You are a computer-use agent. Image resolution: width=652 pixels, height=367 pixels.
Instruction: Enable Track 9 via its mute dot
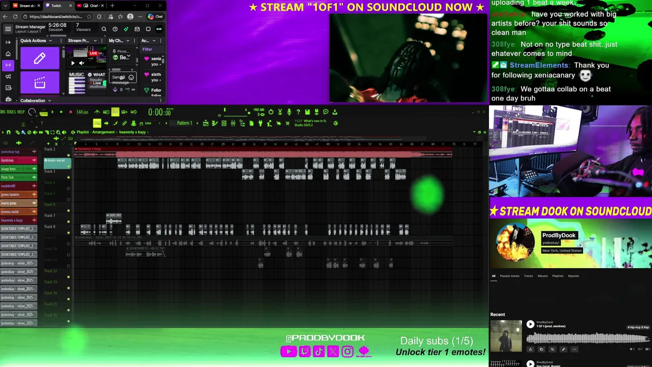69,244
